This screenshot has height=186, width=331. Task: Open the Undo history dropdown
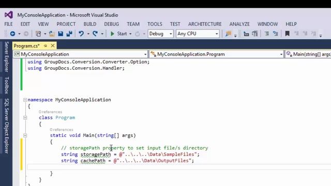tap(88, 34)
